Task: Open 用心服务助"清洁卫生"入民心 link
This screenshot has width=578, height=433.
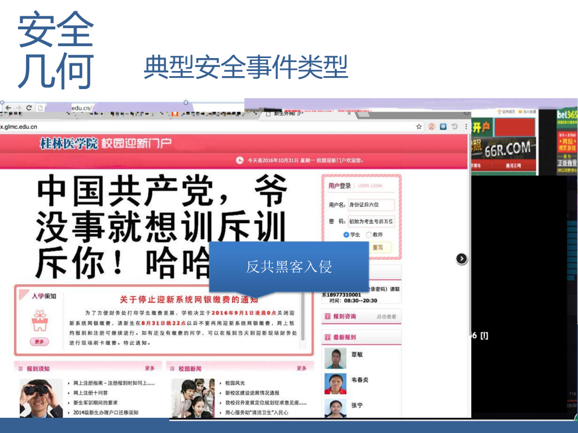Action: 257,412
